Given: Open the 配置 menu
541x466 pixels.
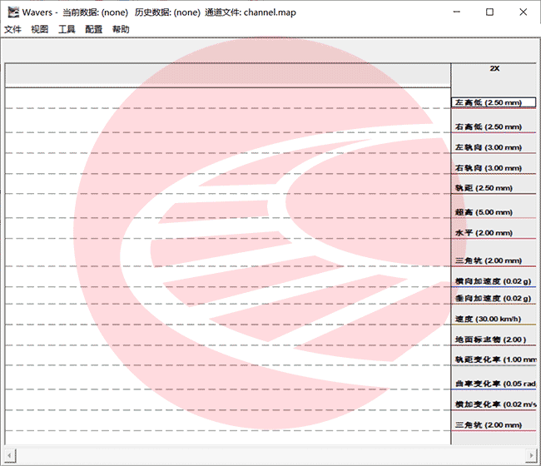Looking at the screenshot, I should pyautogui.click(x=94, y=29).
